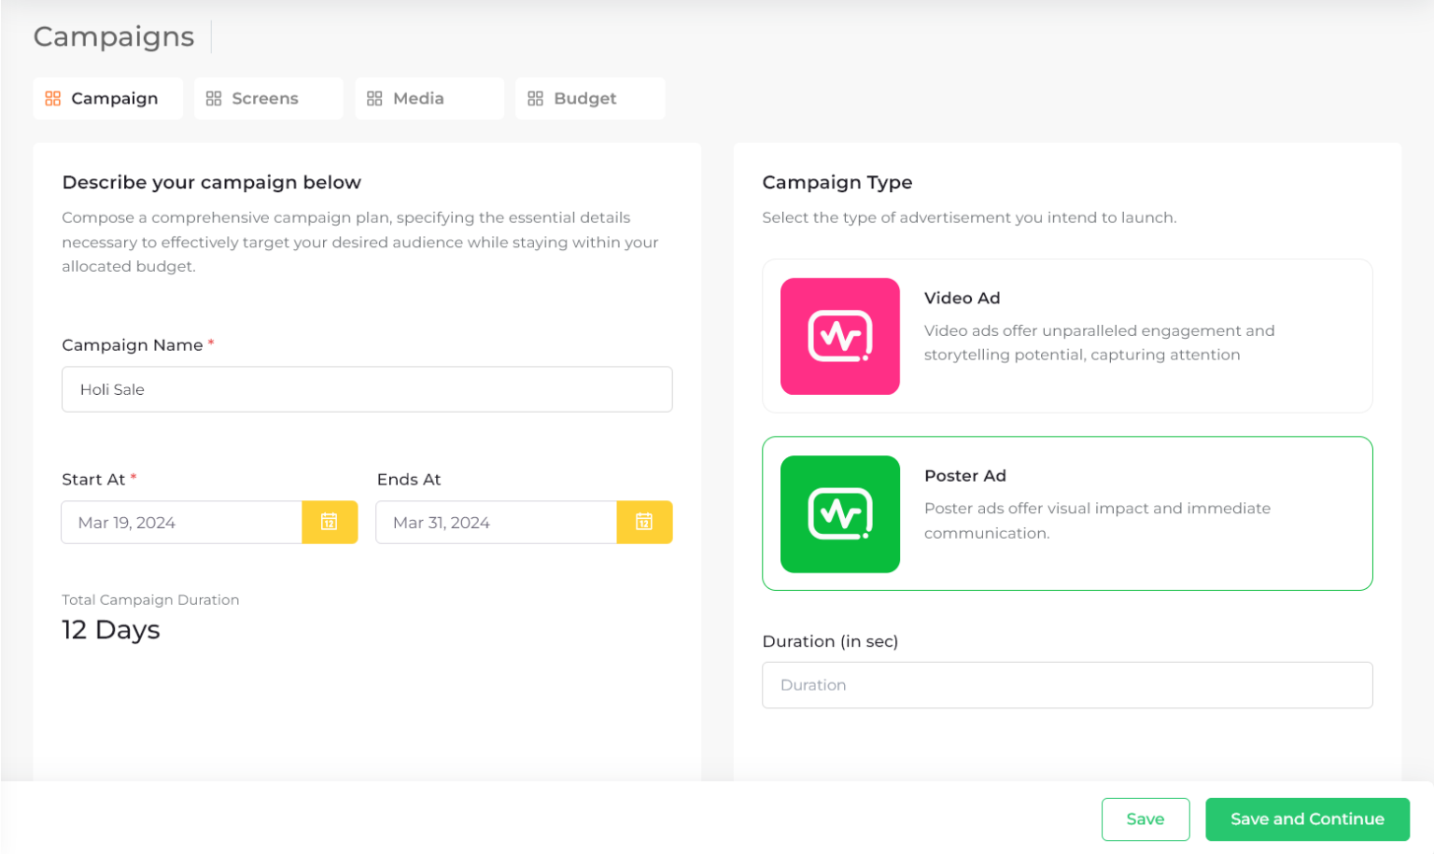Click the green Poster Ad icon

[839, 514]
